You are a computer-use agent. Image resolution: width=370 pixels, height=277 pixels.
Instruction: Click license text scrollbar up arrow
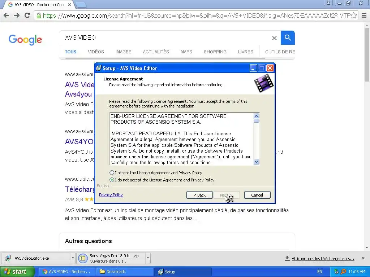[x=257, y=116]
